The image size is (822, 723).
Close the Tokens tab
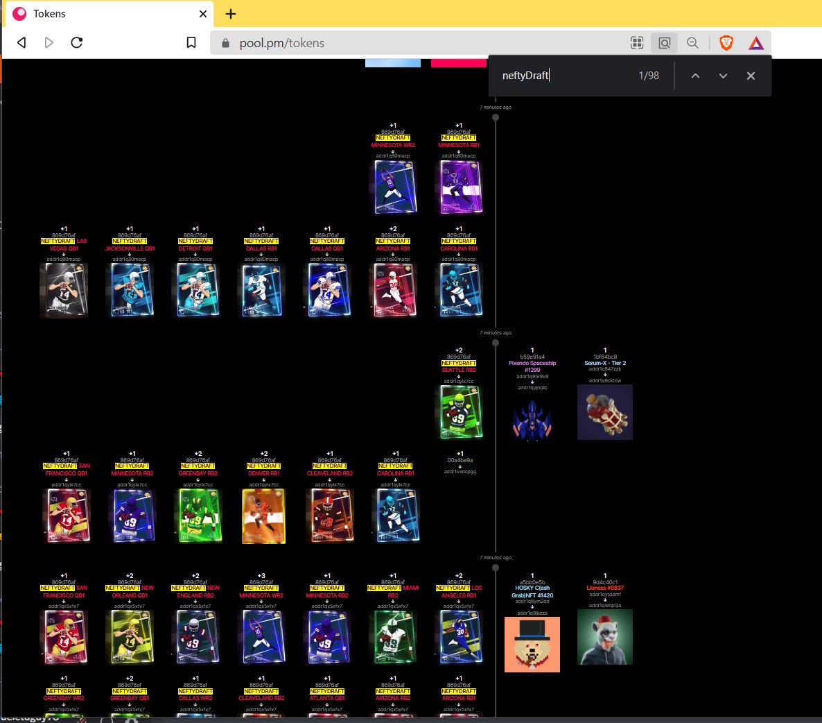(203, 14)
